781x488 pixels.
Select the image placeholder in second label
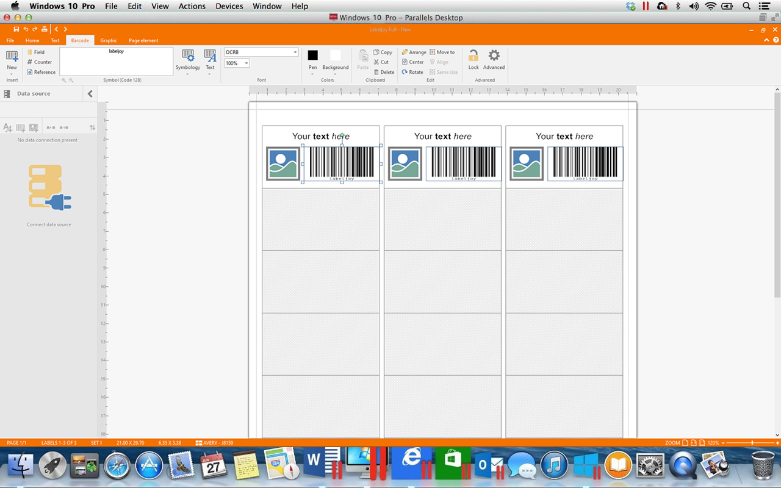coord(405,163)
